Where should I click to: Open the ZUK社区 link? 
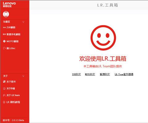[76, 74]
